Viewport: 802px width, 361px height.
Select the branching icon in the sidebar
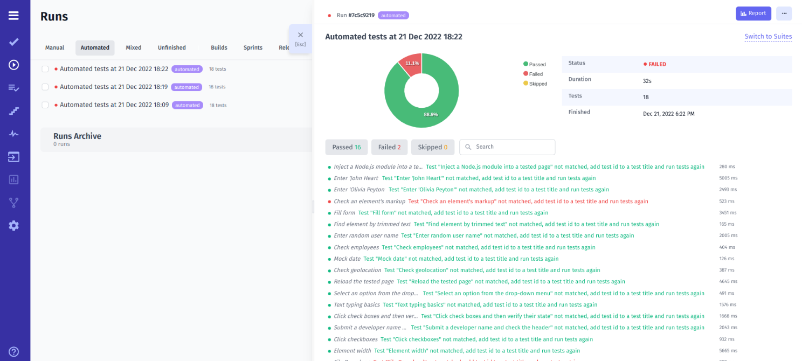click(13, 203)
